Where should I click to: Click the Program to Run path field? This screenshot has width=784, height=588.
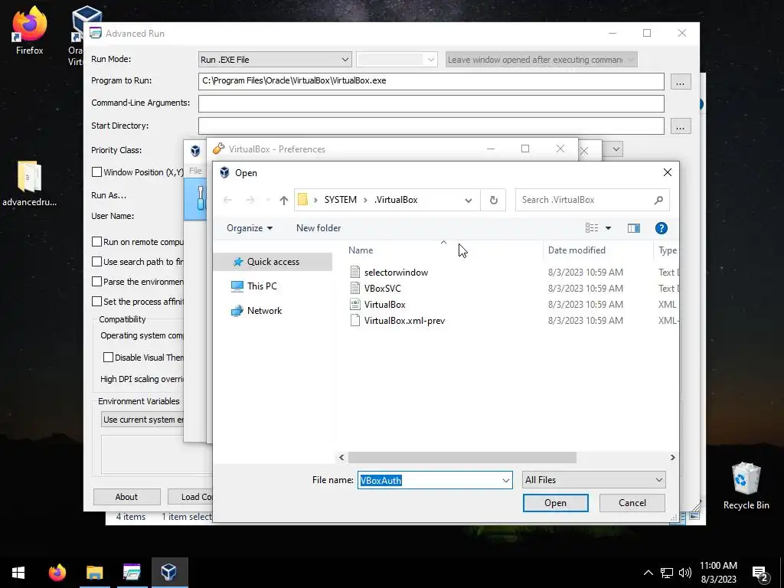[x=431, y=81]
